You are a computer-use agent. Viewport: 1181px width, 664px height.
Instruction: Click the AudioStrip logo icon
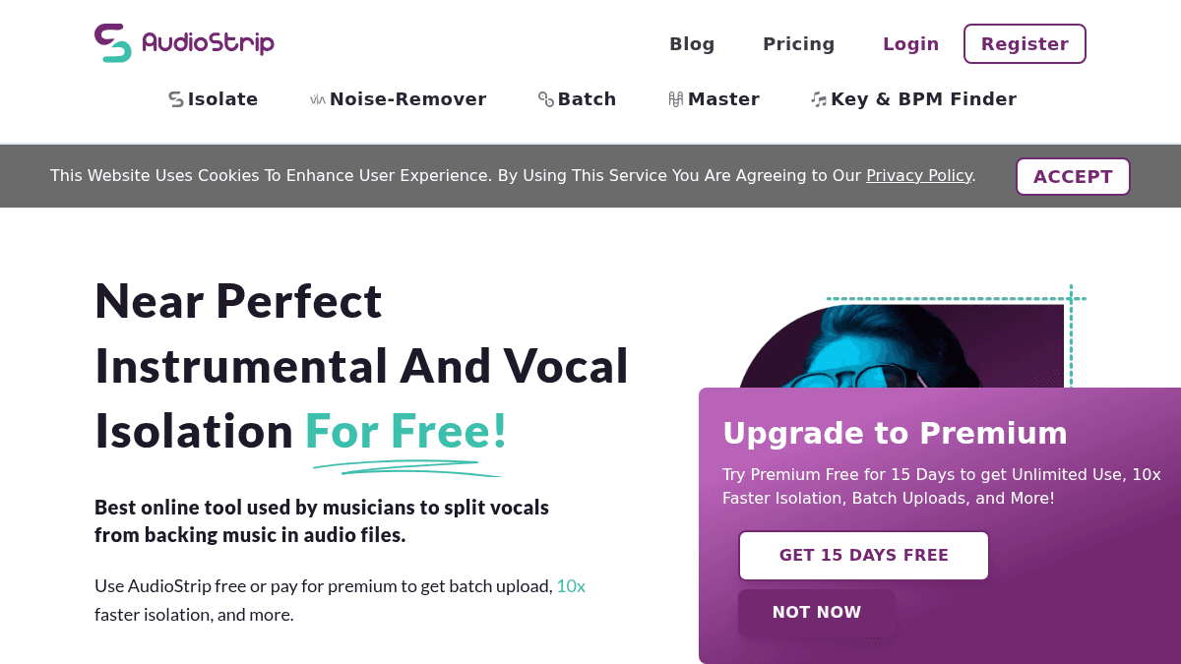point(113,43)
